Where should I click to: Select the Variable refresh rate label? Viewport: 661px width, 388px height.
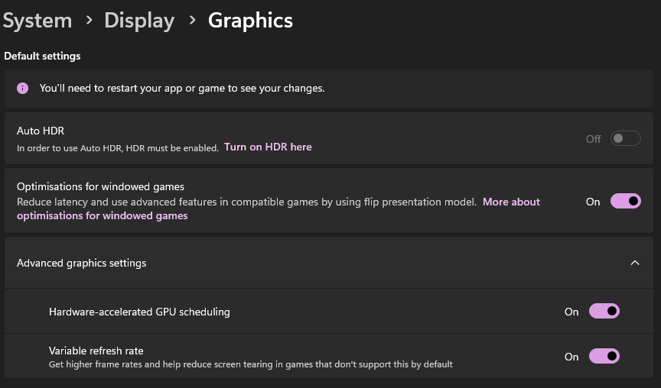[96, 351]
